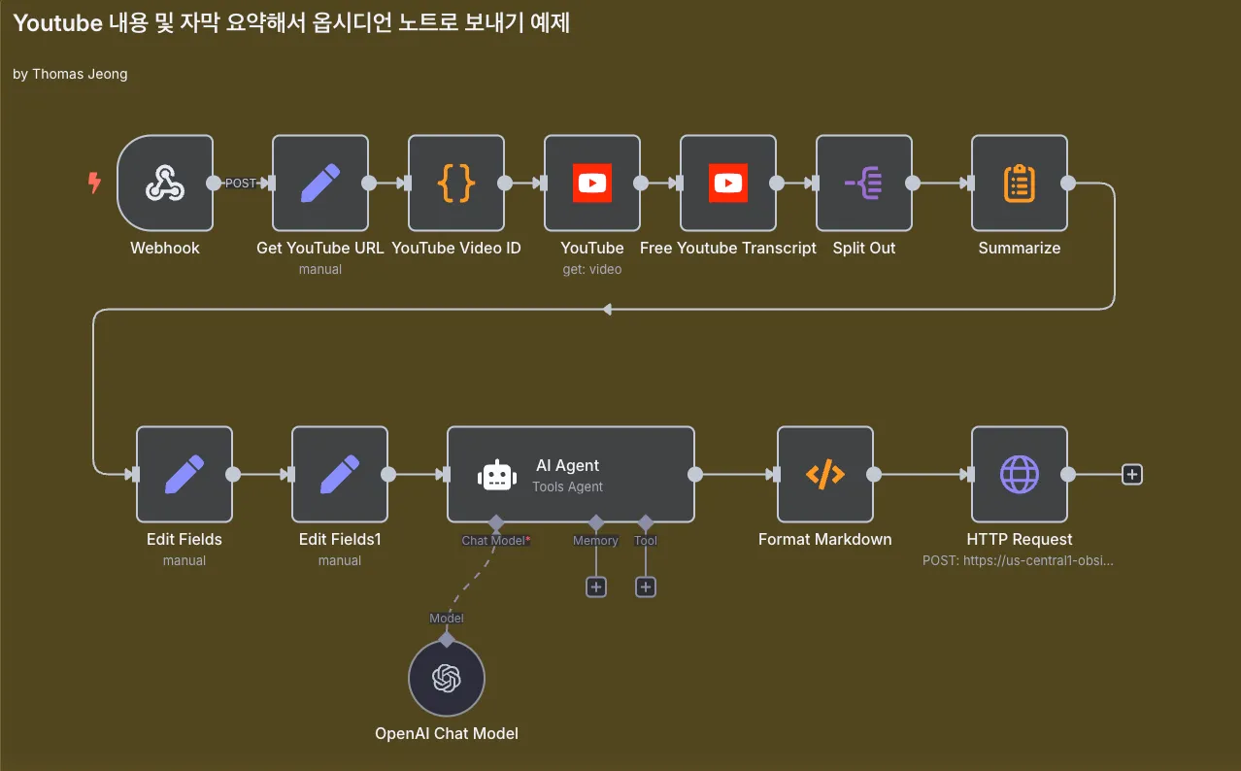Add a Tool sub-node with plus button

coord(646,587)
